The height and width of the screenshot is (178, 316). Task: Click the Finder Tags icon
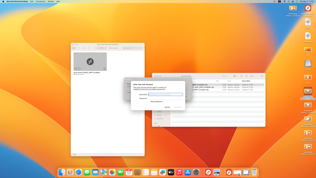pyautogui.click(x=246, y=76)
